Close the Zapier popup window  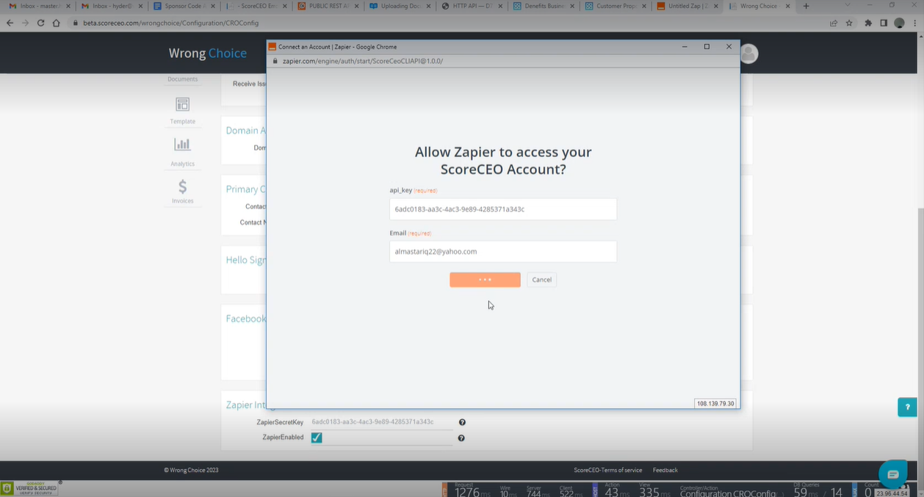coord(729,46)
